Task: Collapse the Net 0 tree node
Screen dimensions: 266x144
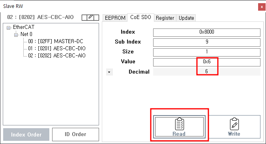Action: click(x=16, y=35)
